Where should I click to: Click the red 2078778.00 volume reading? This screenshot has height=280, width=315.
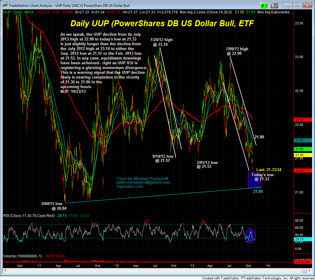(x=55, y=256)
